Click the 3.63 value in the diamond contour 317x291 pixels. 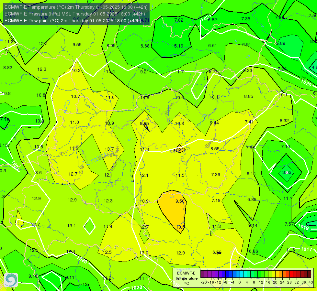click(287, 172)
